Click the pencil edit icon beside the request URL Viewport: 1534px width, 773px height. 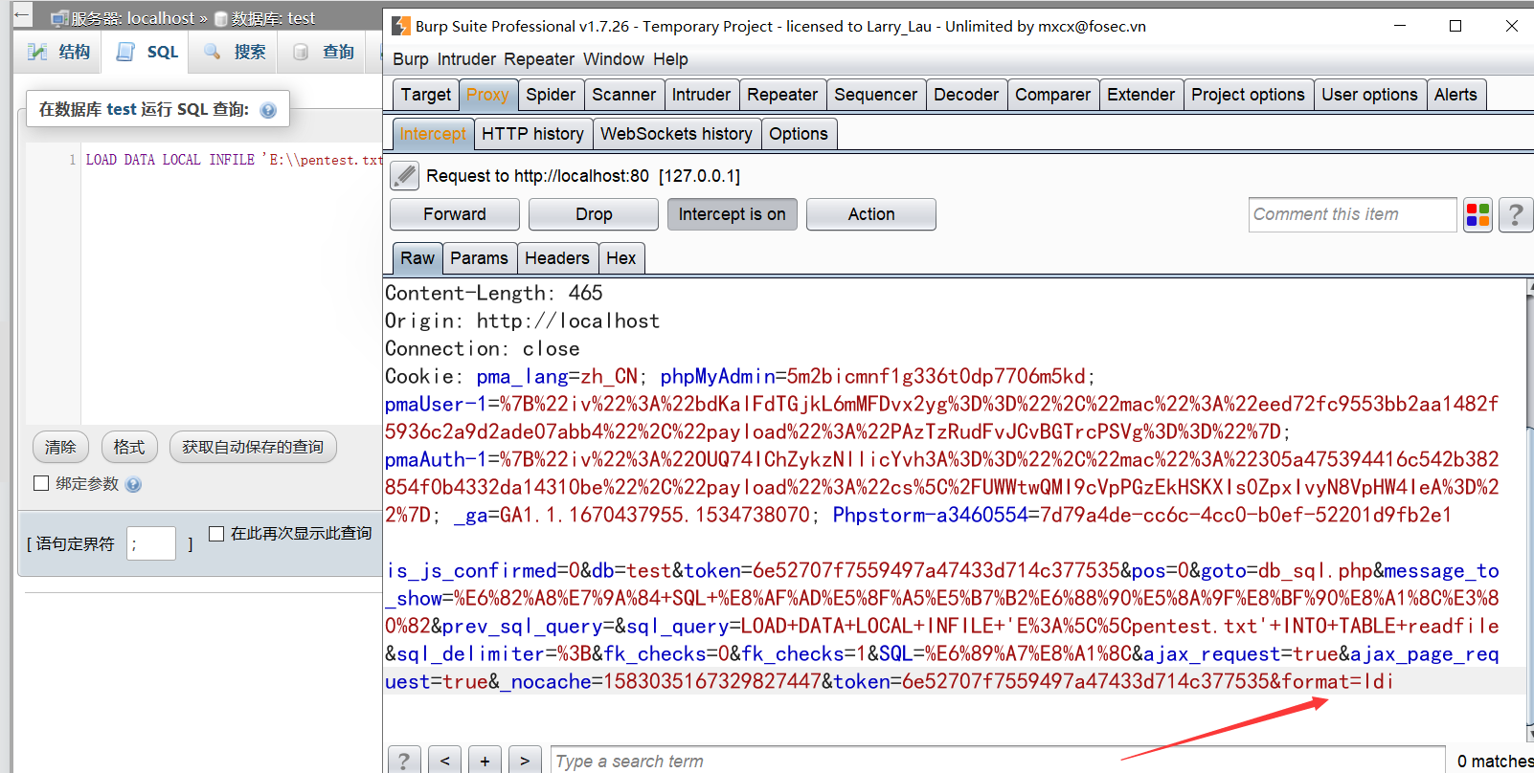point(405,176)
